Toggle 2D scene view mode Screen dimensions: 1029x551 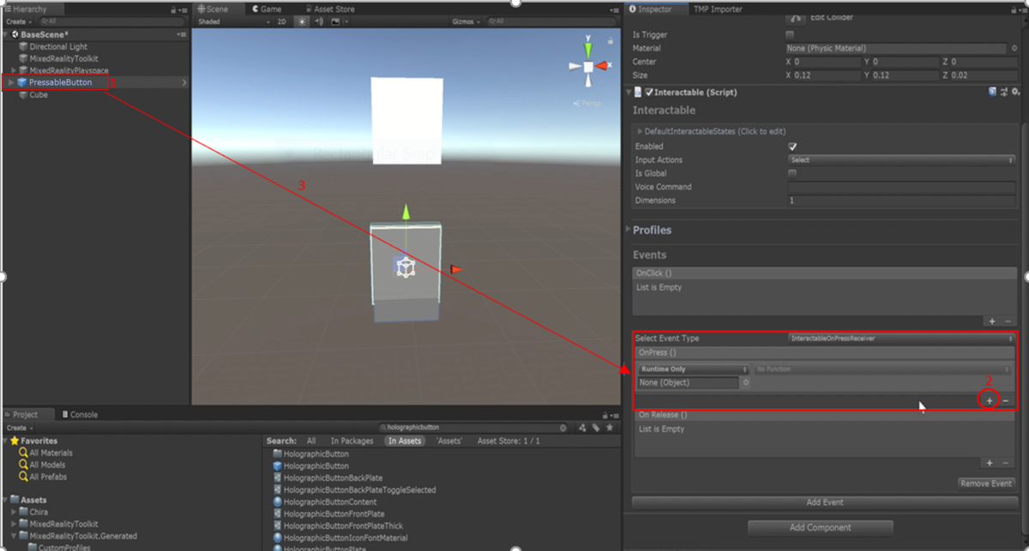pos(281,21)
